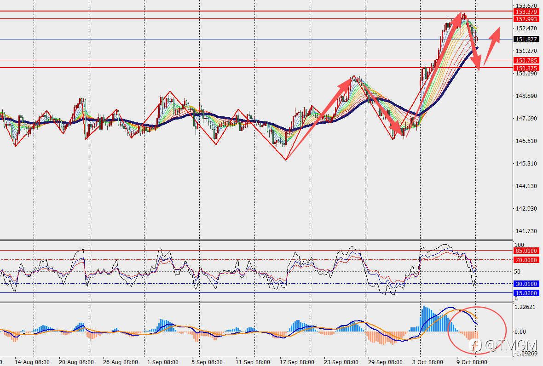Click the 153.379 resistance price label
Viewport: 543px width, 366px height.
[526, 12]
